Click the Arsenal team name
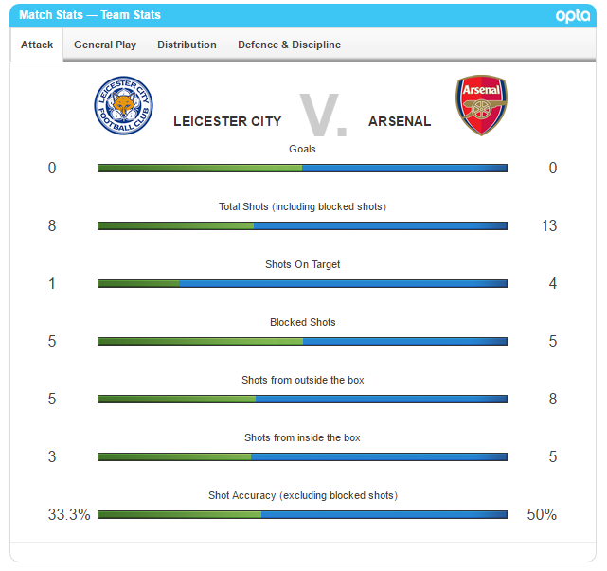 click(x=400, y=121)
